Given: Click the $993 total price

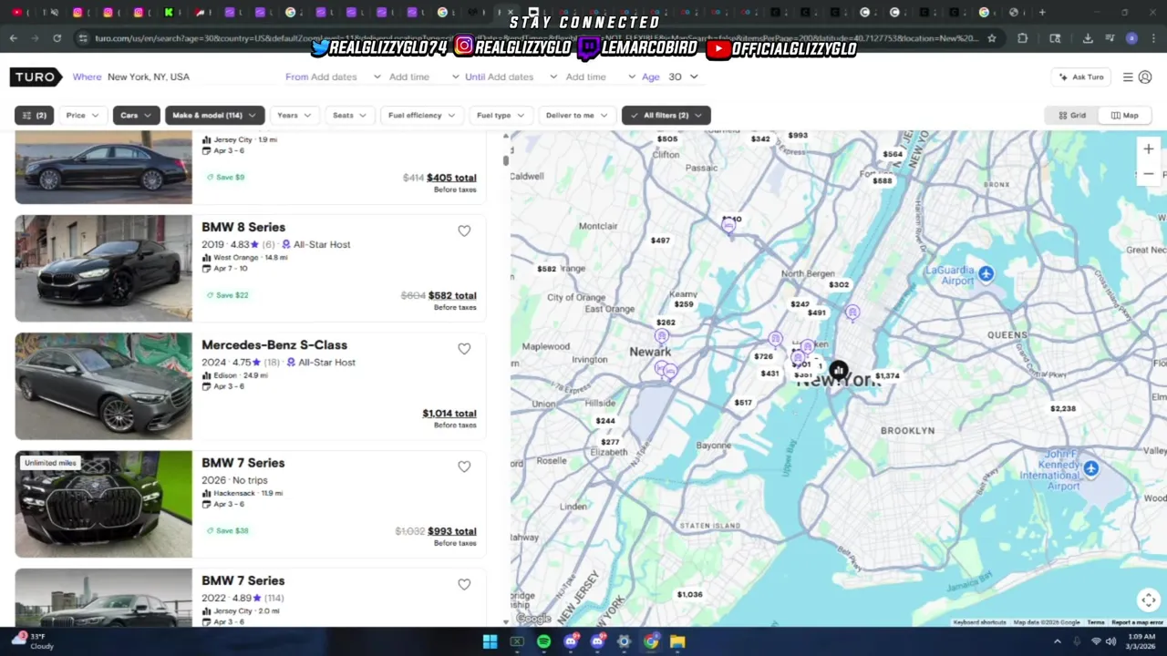Looking at the screenshot, I should pyautogui.click(x=452, y=530).
